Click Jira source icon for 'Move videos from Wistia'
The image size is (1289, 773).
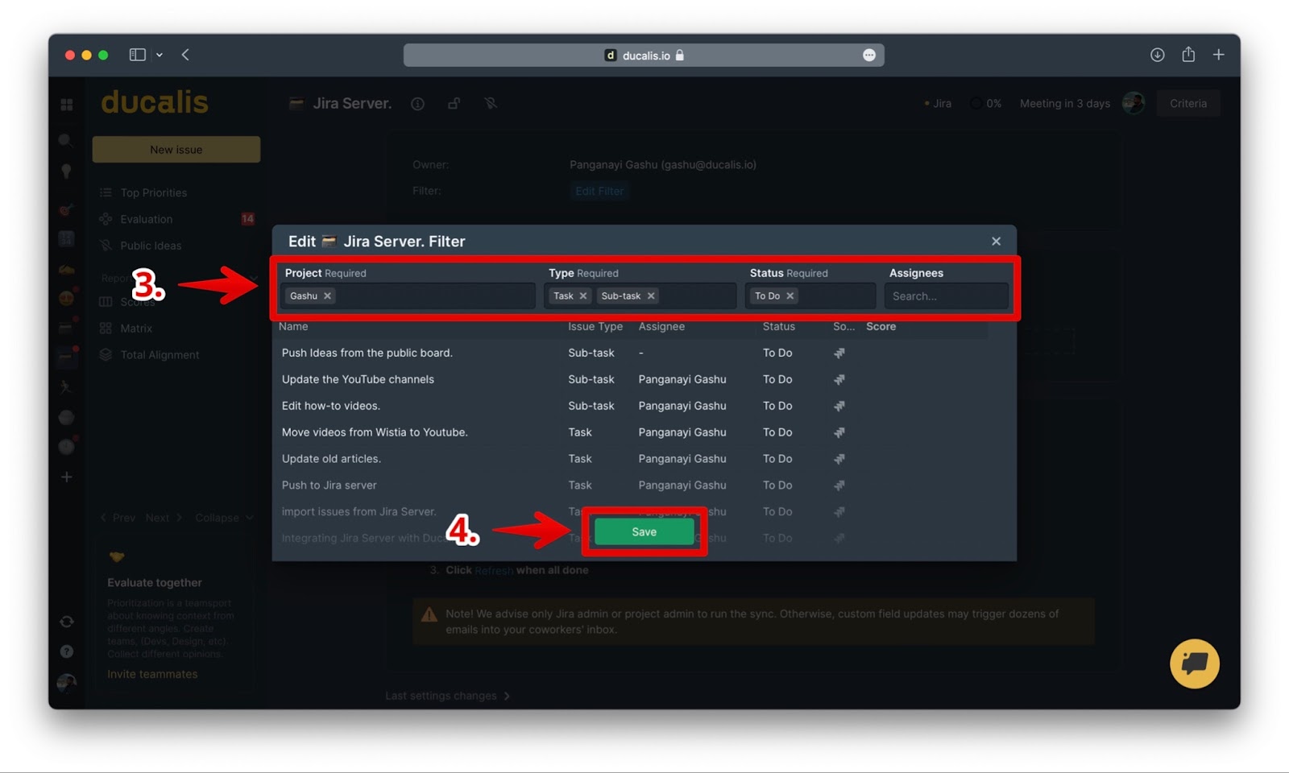[839, 432]
